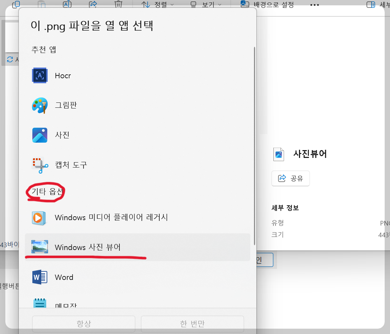The height and width of the screenshot is (334, 390).
Task: Click the 사진뷰어 file name title
Action: pos(310,154)
